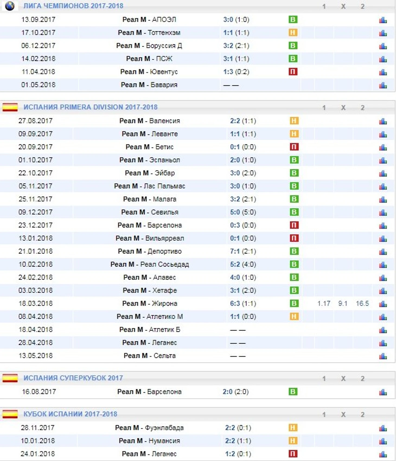Click red П badge in Ювентус row
Screen dimensions: 396x461
pos(293,72)
